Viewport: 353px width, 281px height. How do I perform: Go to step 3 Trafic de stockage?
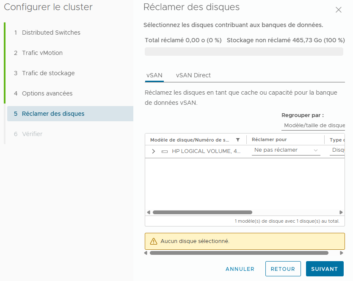click(44, 73)
